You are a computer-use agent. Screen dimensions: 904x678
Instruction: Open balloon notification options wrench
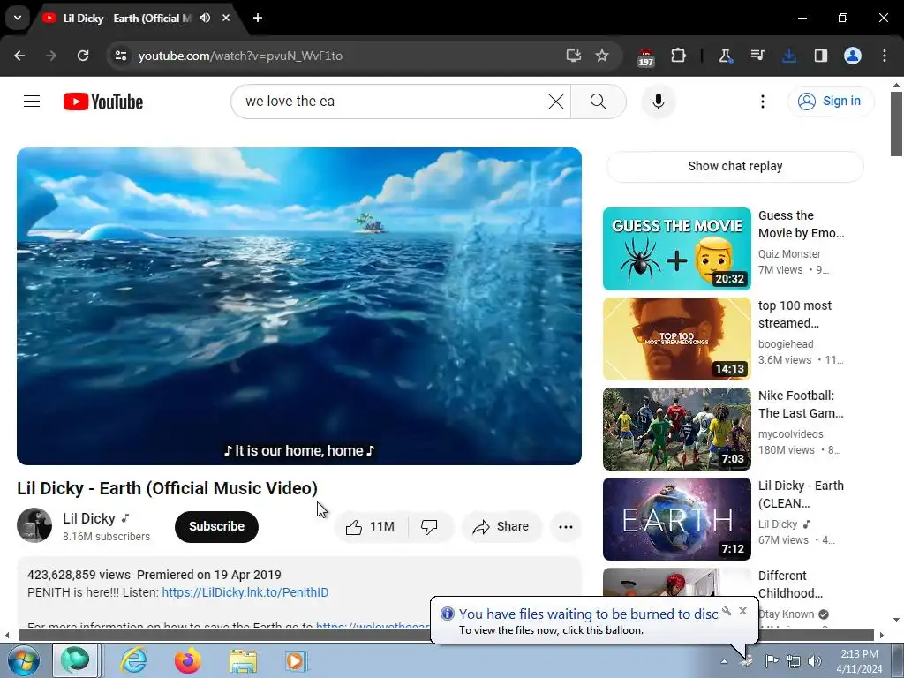point(727,611)
